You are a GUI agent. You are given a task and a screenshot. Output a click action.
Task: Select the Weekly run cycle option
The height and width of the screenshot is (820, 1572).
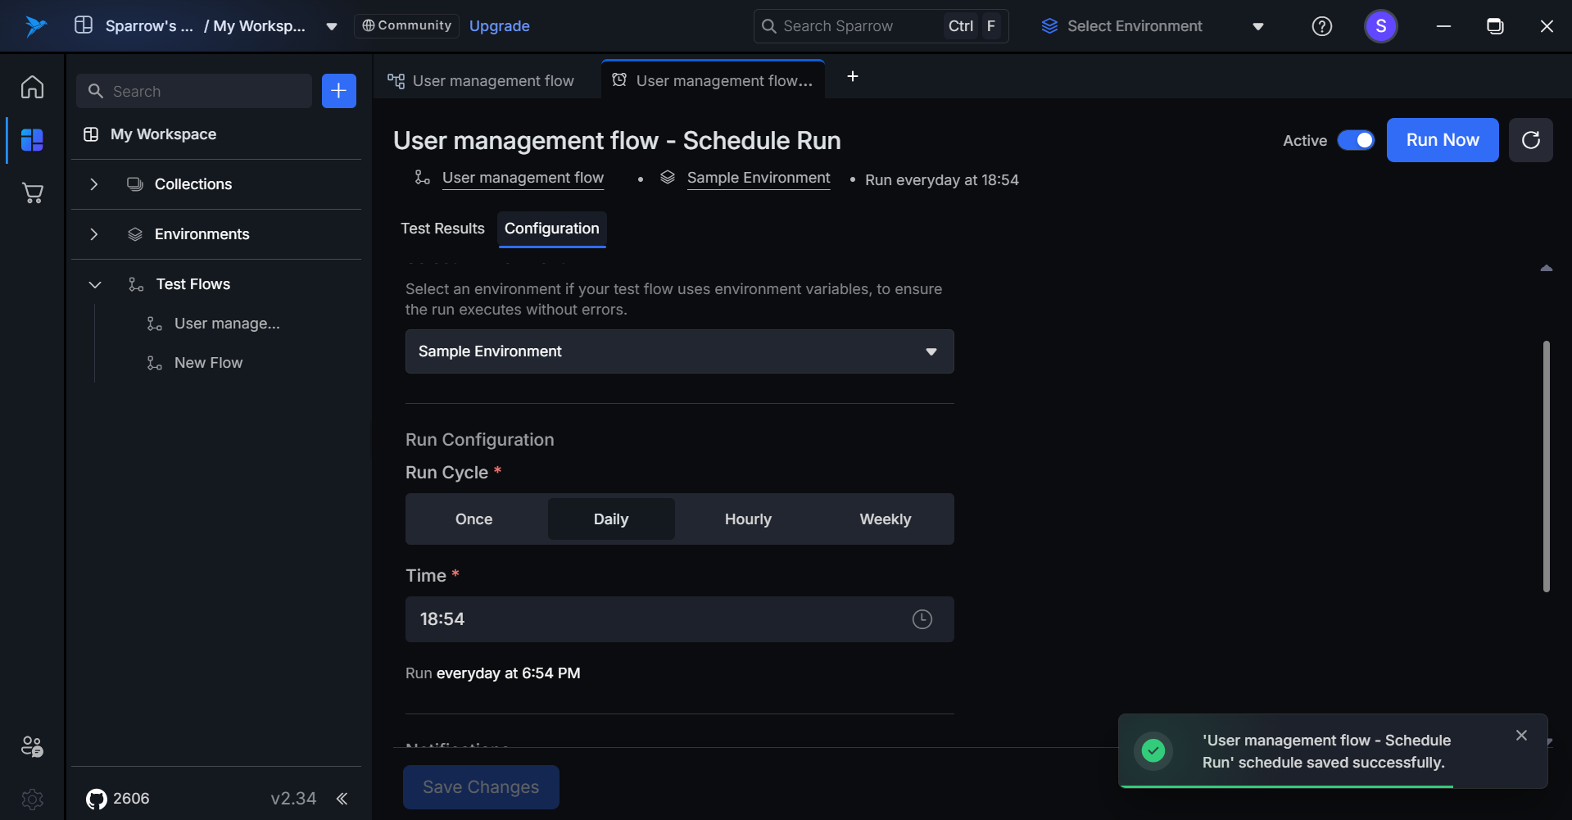(885, 519)
